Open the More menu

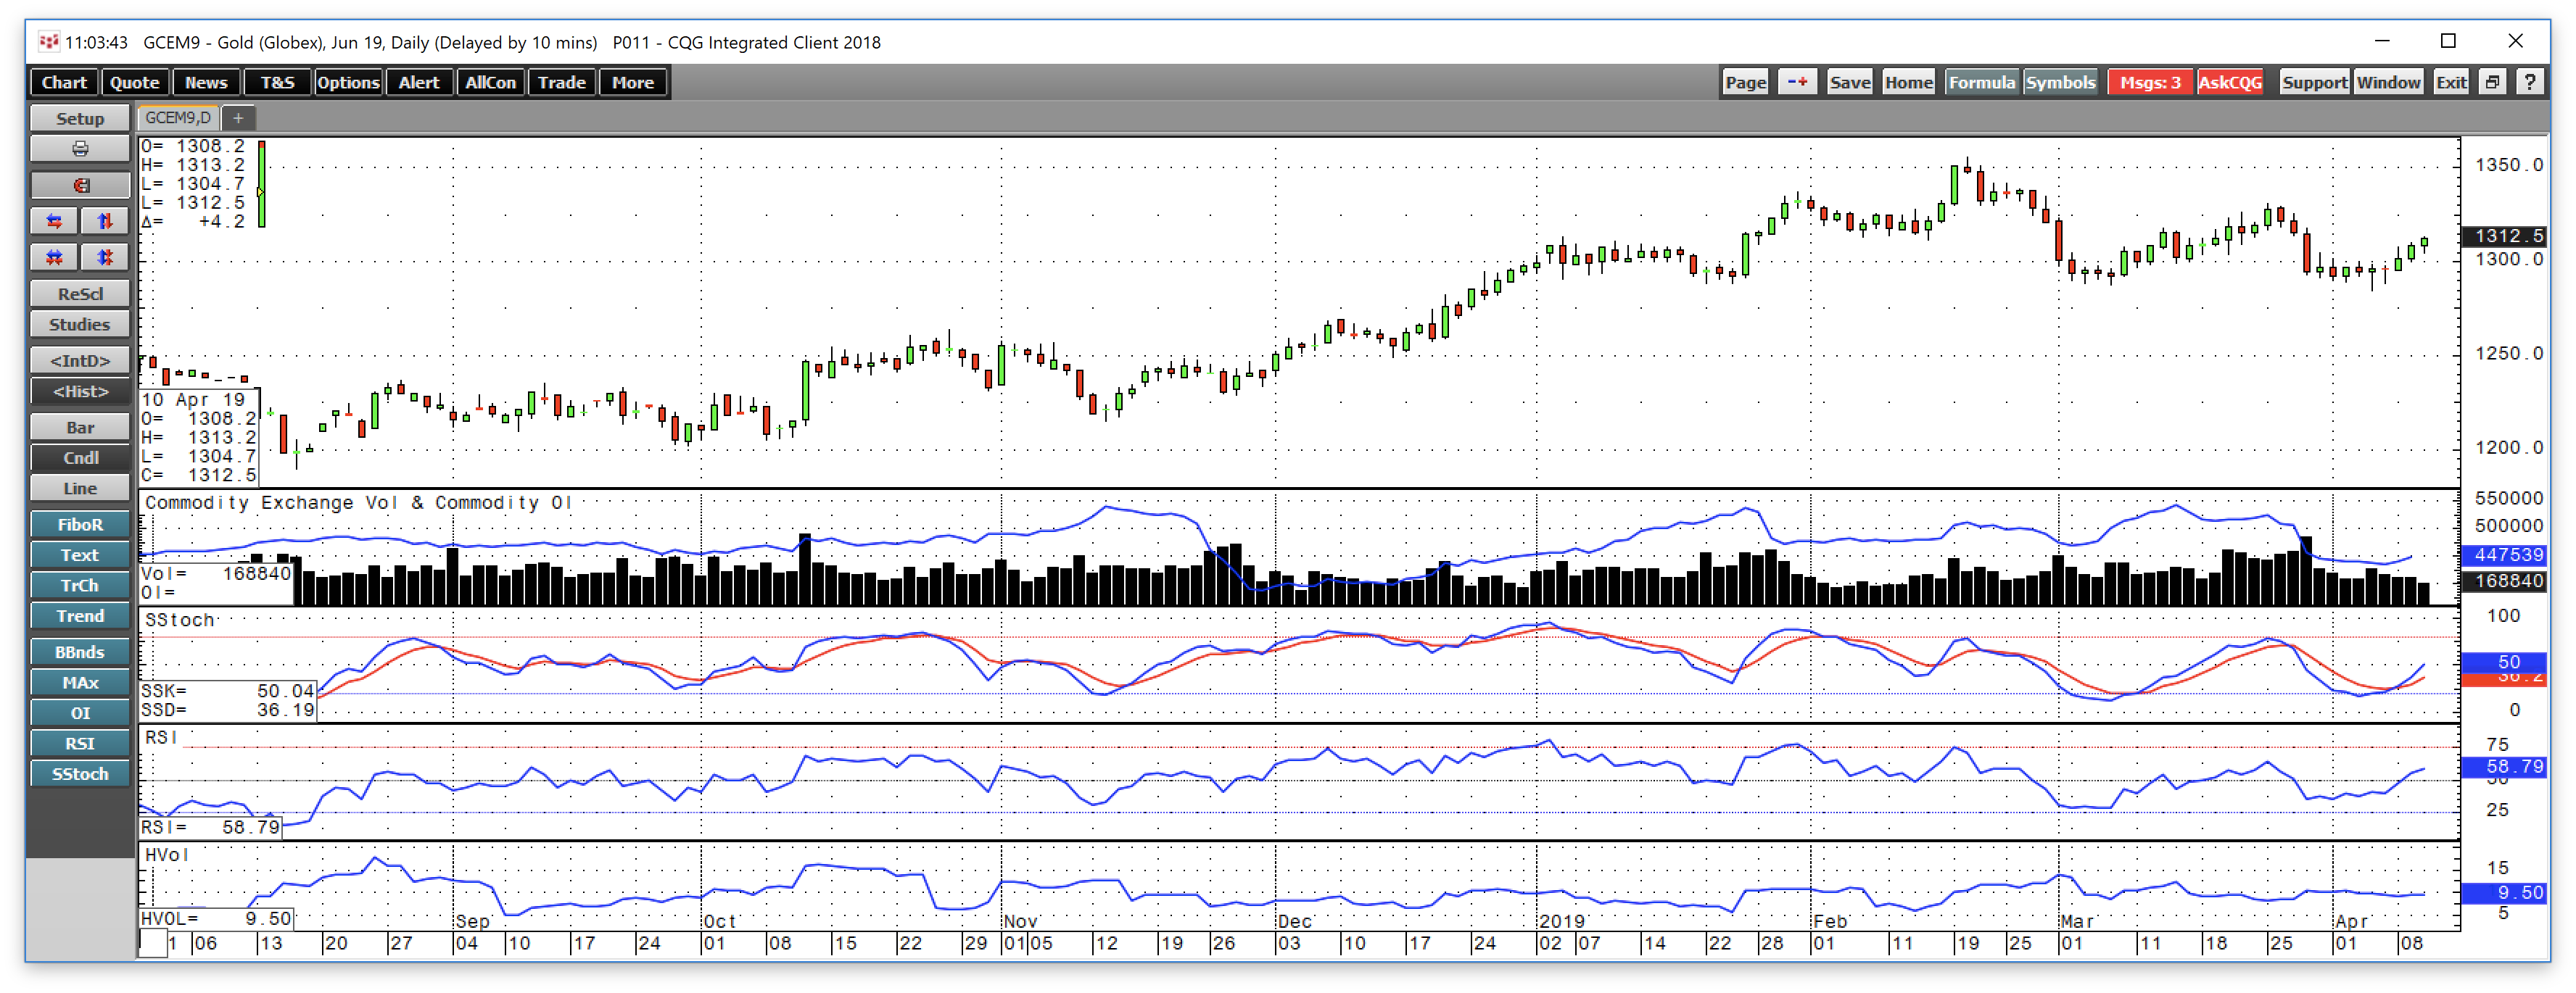[632, 82]
